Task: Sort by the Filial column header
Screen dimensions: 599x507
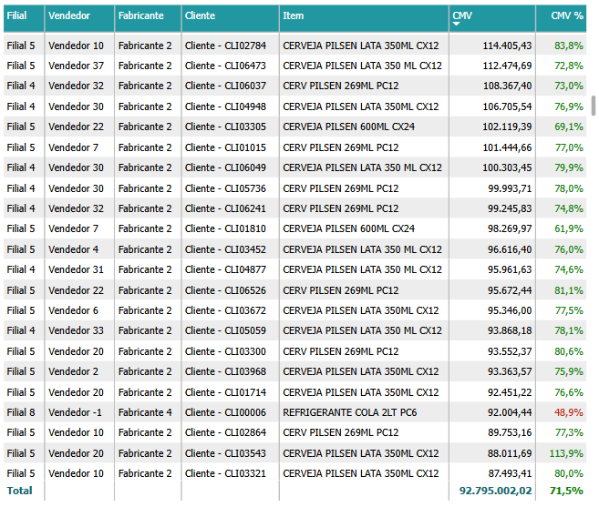Action: (16, 16)
